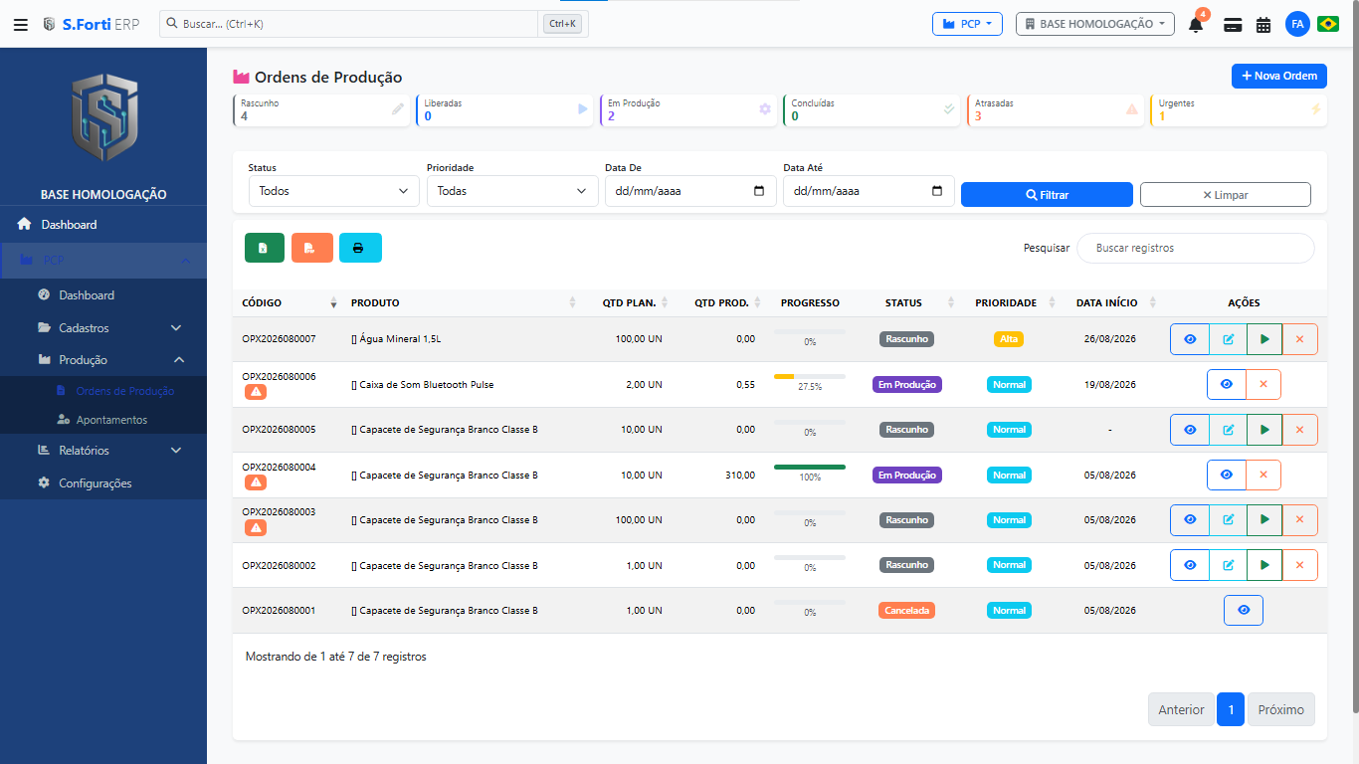Open the PCP module dropdown

967,24
